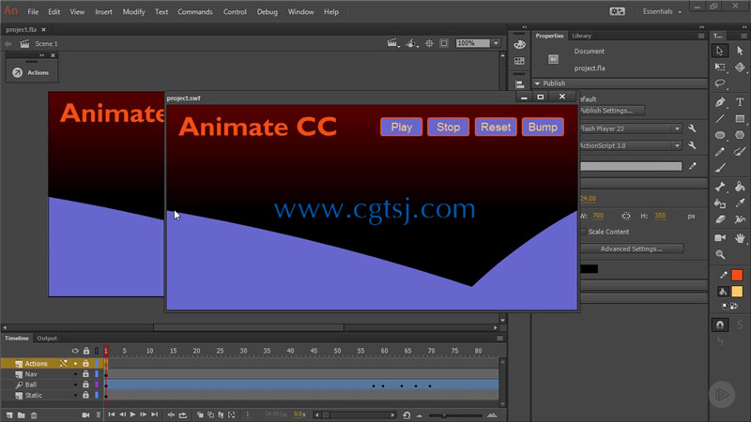751x422 pixels.
Task: Open the stage zoom 100% dropdown
Action: pos(497,43)
